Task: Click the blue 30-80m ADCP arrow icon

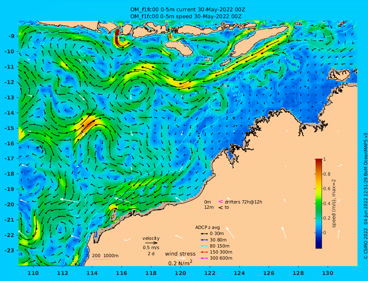Action: (x=204, y=240)
